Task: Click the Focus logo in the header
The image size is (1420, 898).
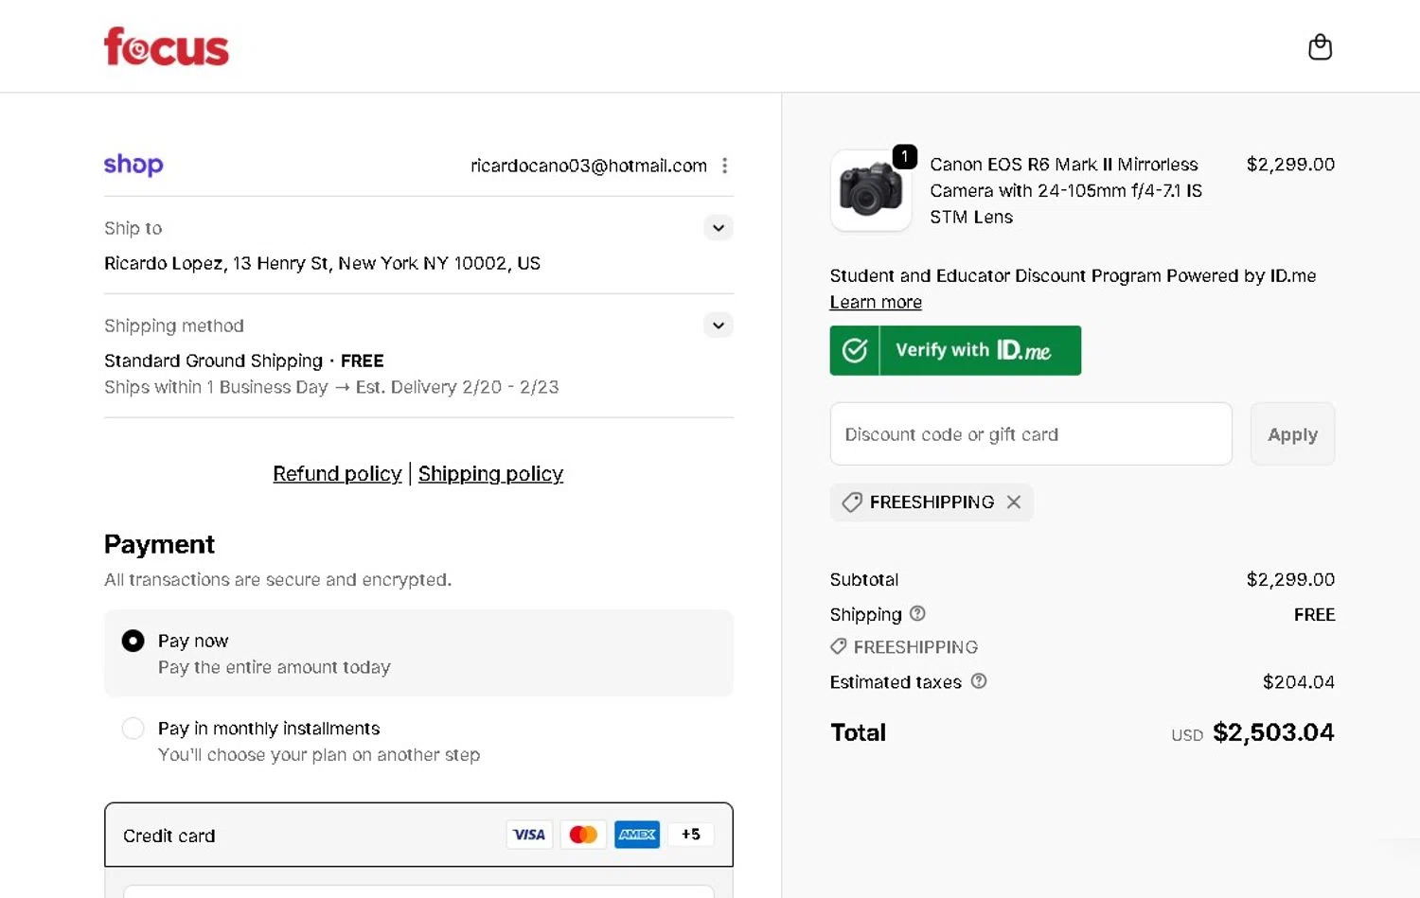Action: click(167, 47)
